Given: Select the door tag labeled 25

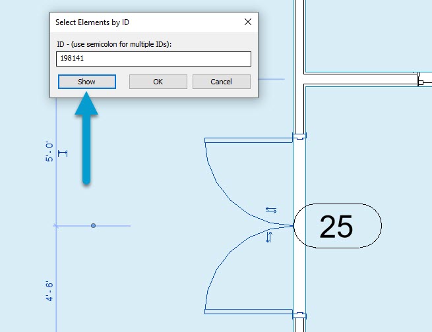Looking at the screenshot, I should (x=337, y=227).
